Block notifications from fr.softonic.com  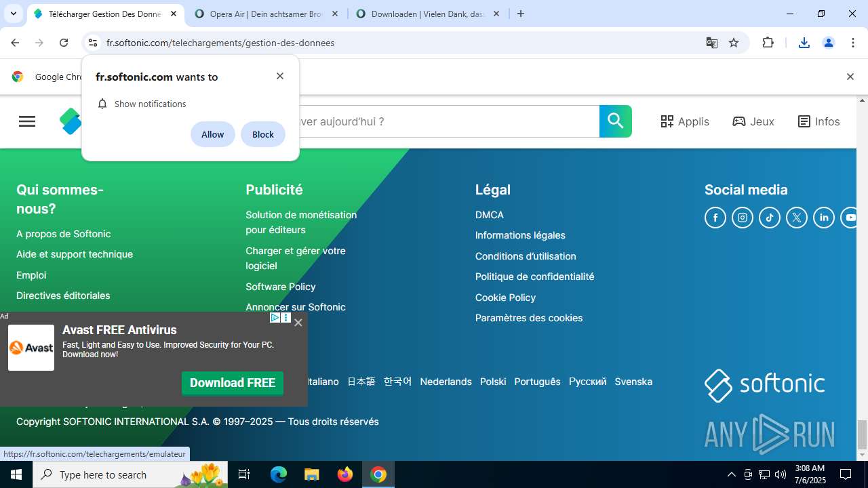point(263,134)
